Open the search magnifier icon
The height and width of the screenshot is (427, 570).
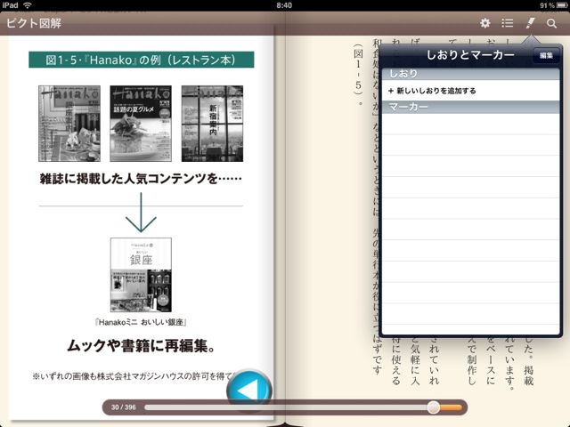click(x=551, y=24)
